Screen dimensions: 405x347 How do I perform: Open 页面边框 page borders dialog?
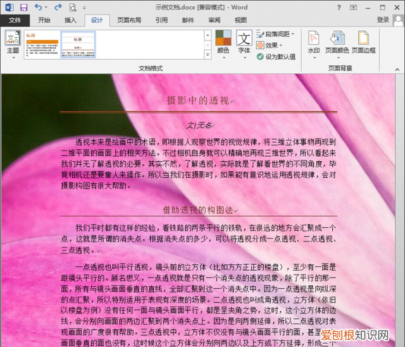(x=364, y=42)
